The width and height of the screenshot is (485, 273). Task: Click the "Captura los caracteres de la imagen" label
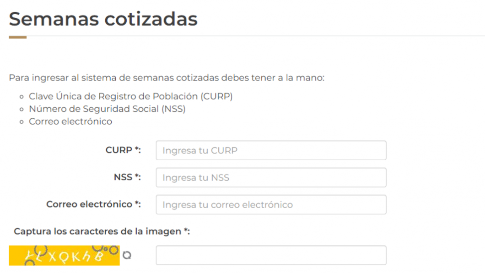[102, 231]
